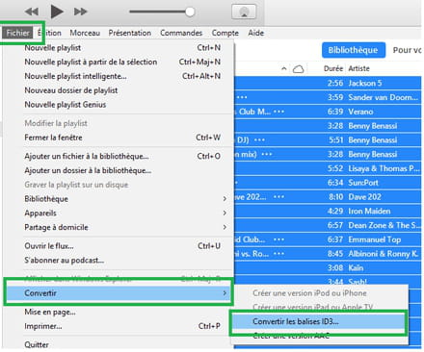Select the Emmanuel Top artist cell
Screen dimensions: 424x352
pos(375,239)
